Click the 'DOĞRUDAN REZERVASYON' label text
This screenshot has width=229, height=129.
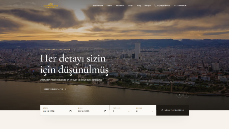[57, 49]
